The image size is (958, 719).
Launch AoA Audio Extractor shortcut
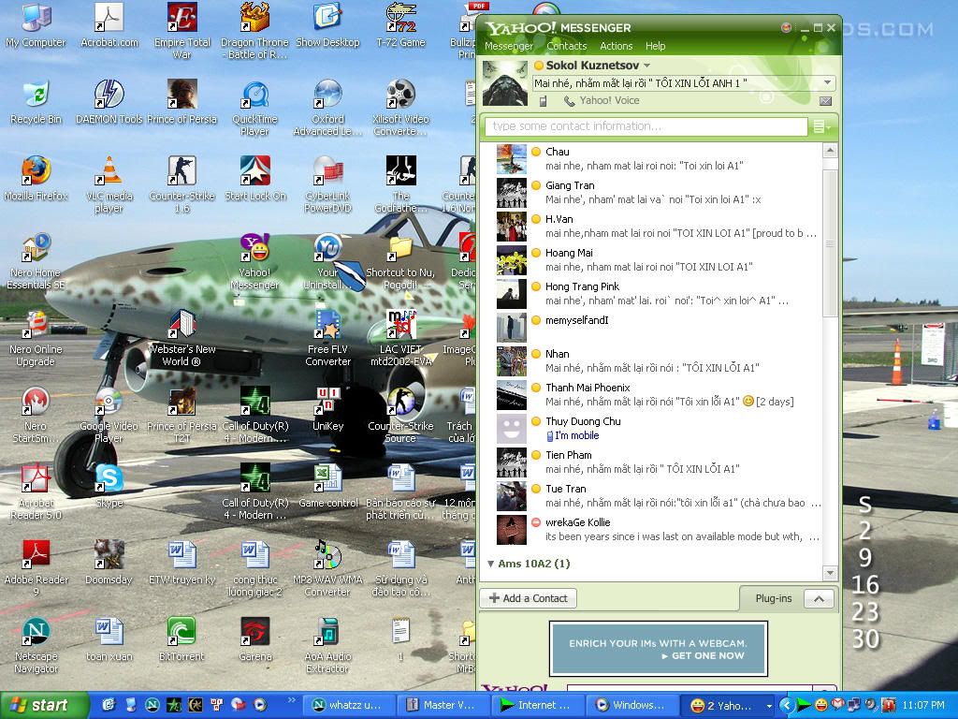pyautogui.click(x=327, y=645)
